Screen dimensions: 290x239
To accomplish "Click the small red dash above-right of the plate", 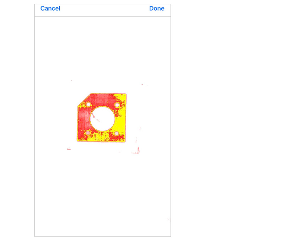I will point(142,84).
